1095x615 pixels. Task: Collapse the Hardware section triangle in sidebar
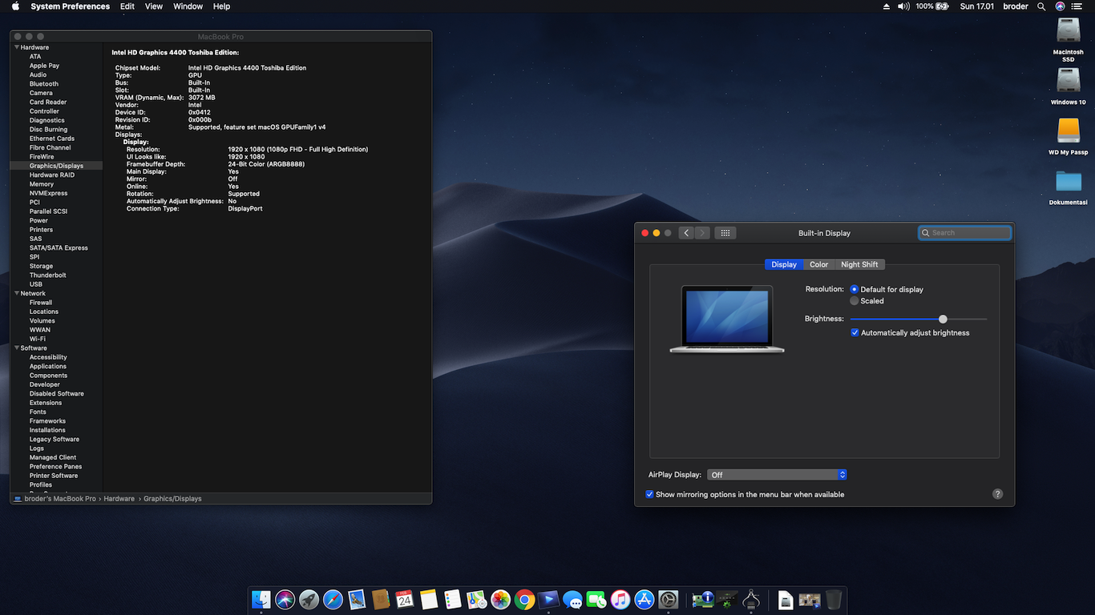click(17, 47)
